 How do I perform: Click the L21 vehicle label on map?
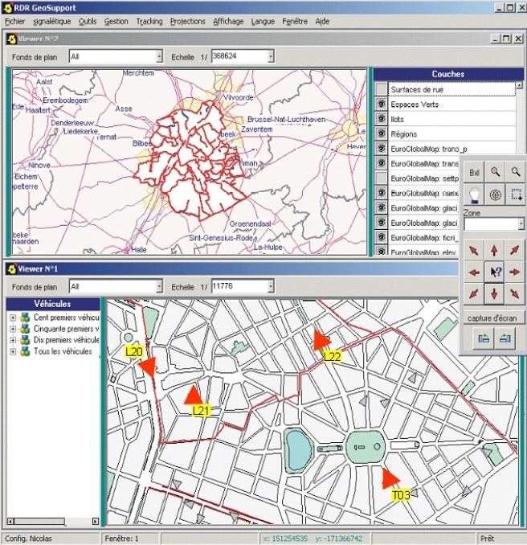[x=201, y=411]
